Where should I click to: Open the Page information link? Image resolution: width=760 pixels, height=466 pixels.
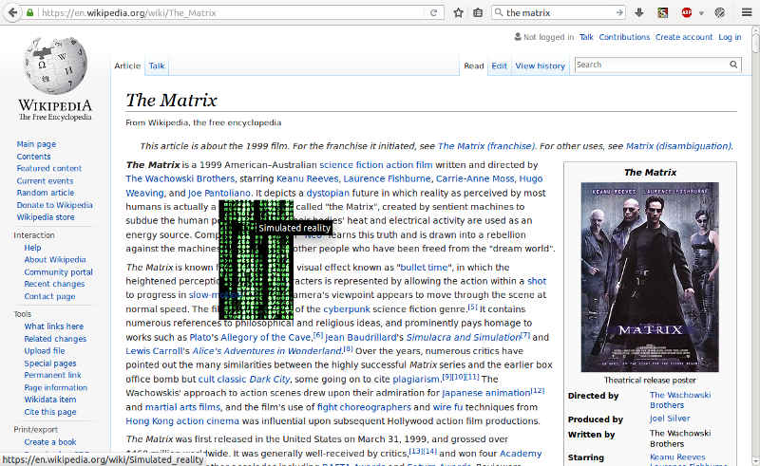[56, 387]
